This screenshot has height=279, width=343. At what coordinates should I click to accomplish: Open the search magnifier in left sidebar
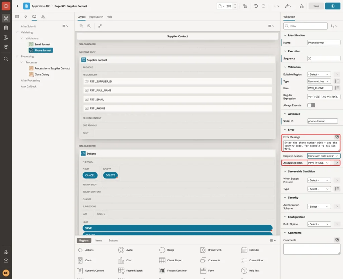click(6, 59)
